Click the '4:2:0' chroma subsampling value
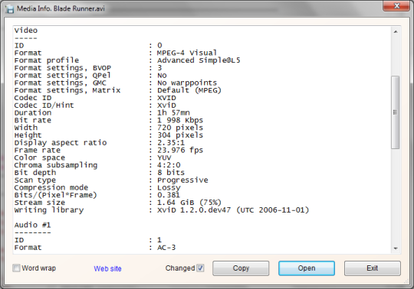This screenshot has width=414, height=289. tap(169, 165)
